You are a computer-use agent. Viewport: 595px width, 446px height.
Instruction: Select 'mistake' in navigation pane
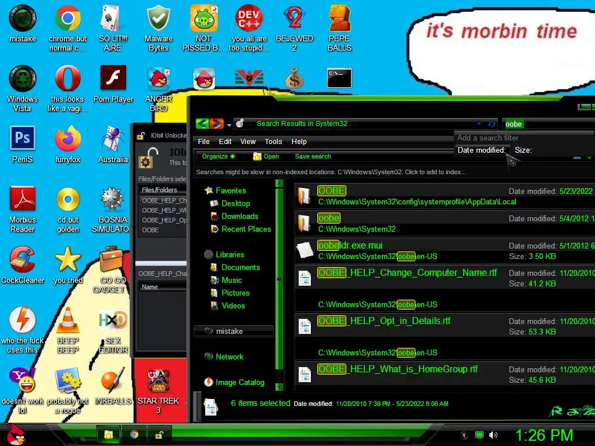[234, 331]
